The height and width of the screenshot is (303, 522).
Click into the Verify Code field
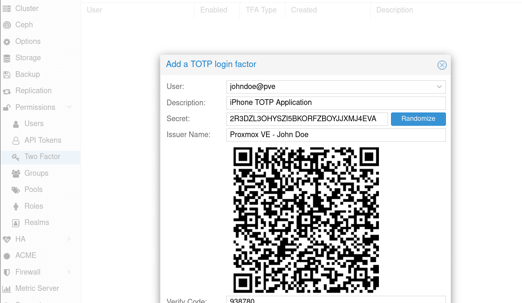coord(336,300)
